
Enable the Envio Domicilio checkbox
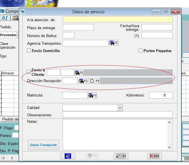click(x=29, y=51)
